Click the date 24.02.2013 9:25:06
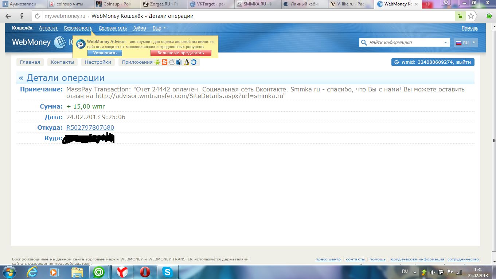 pyautogui.click(x=96, y=117)
